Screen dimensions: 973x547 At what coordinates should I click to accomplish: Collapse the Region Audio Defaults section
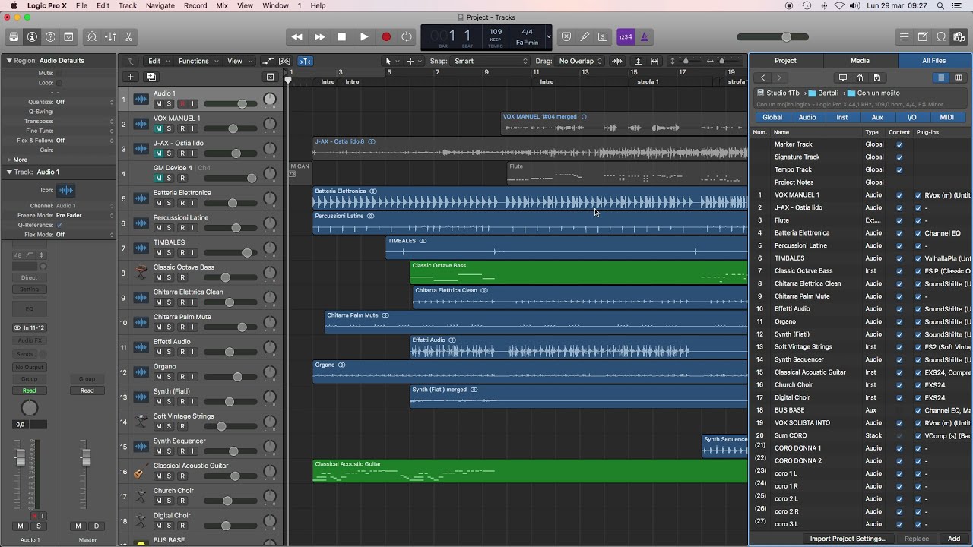9,60
